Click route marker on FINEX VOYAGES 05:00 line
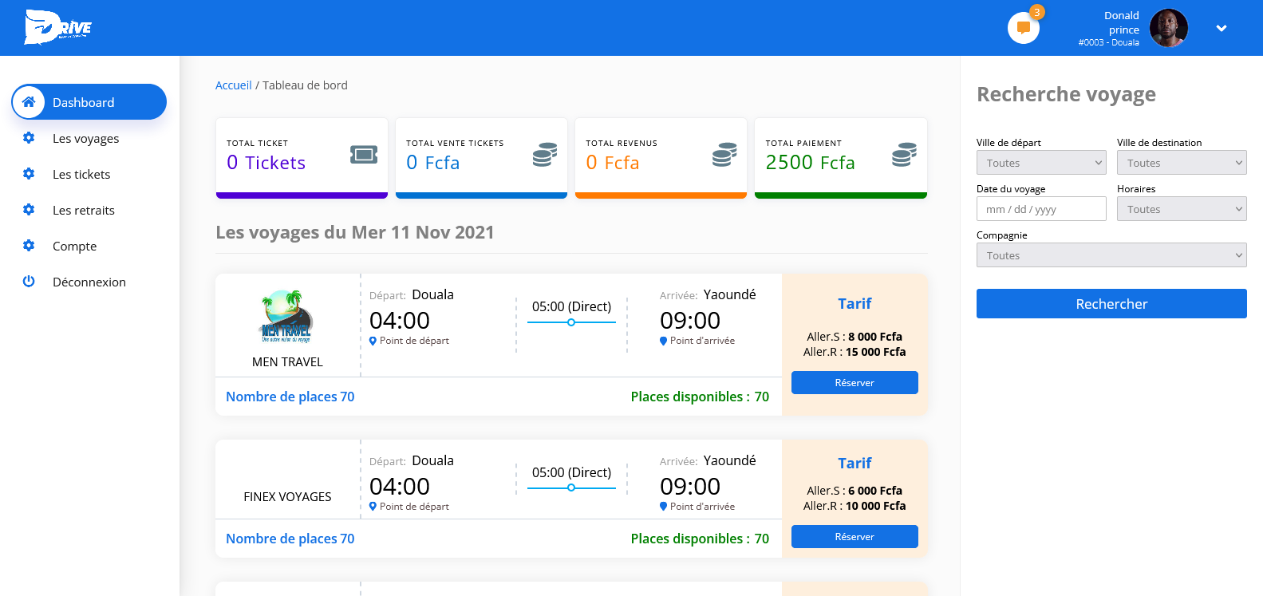Viewport: 1263px width, 596px height. tap(571, 487)
